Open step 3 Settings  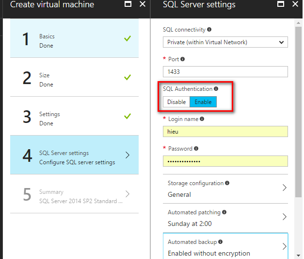coord(74,119)
